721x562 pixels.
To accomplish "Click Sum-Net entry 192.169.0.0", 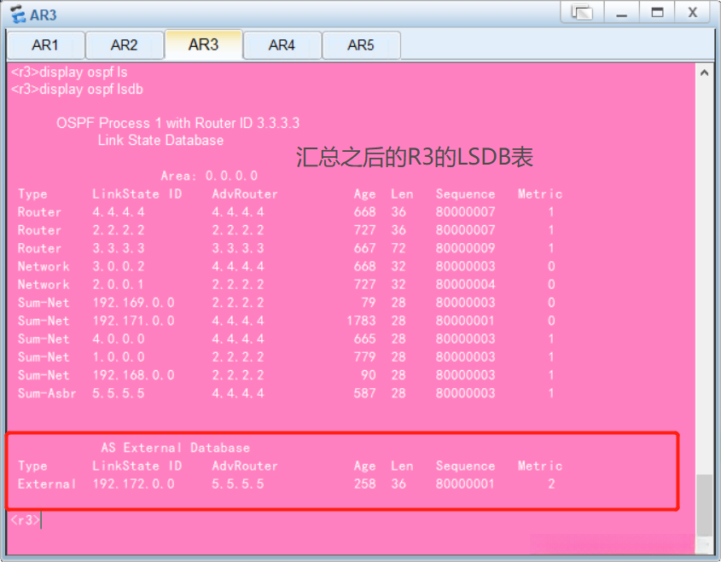I will (x=134, y=303).
